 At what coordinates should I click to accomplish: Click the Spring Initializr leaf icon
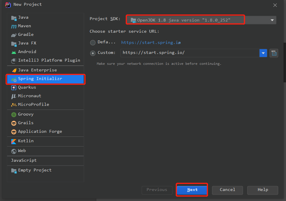pos(14,79)
